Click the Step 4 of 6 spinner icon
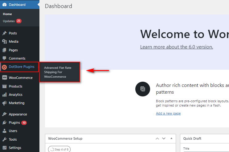229x152 pixels. coord(52,149)
